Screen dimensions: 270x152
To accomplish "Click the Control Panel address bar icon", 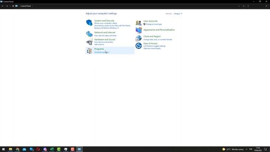I will (16, 6).
